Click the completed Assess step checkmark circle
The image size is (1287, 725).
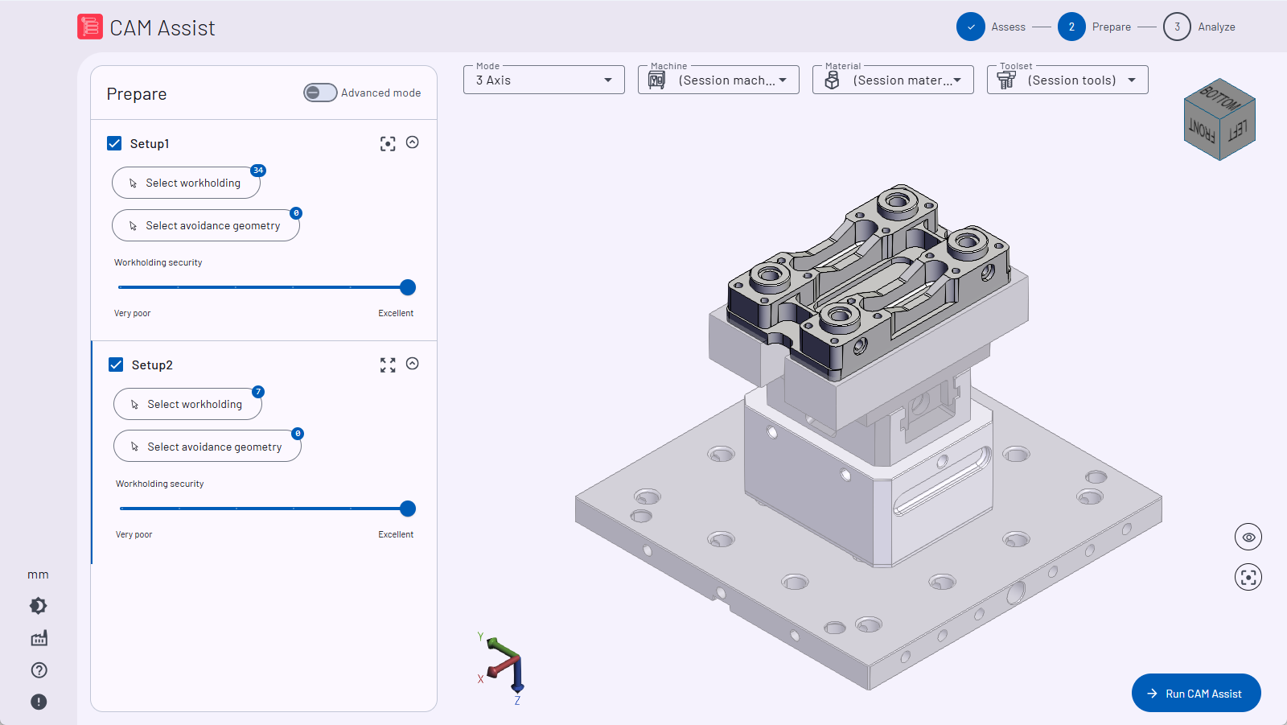971,27
